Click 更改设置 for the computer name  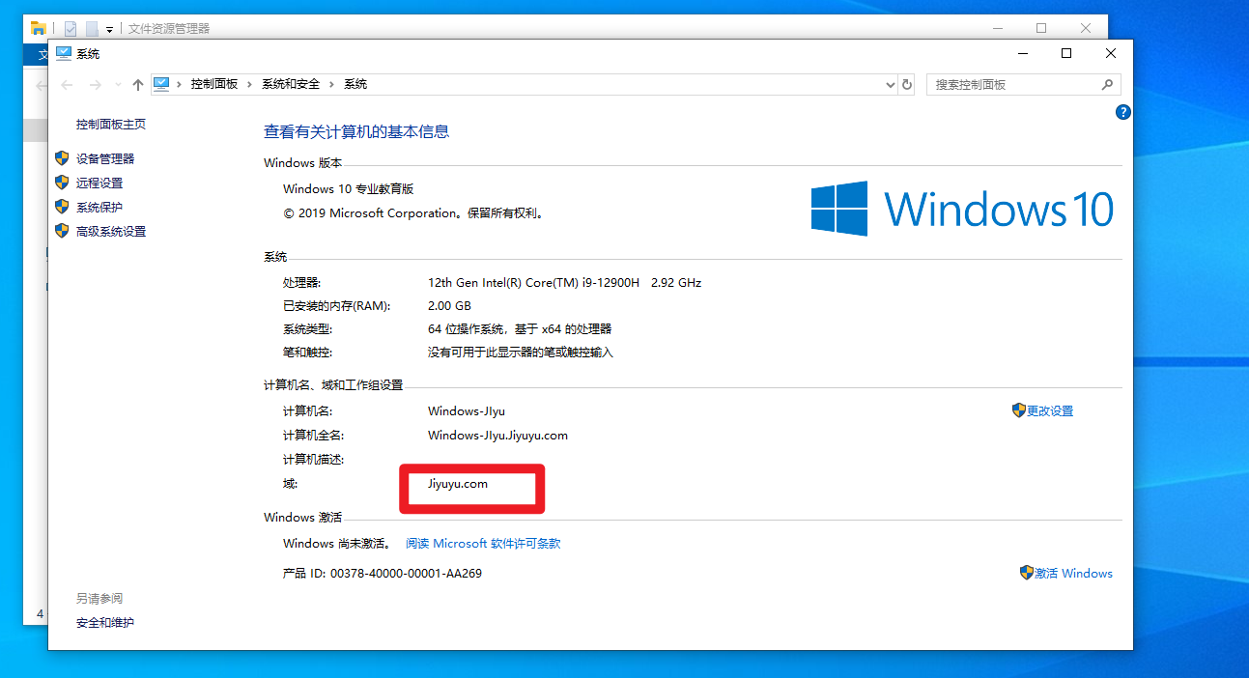coord(1050,410)
